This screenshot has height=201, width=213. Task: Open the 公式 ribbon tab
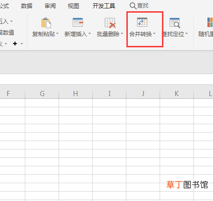(4, 6)
